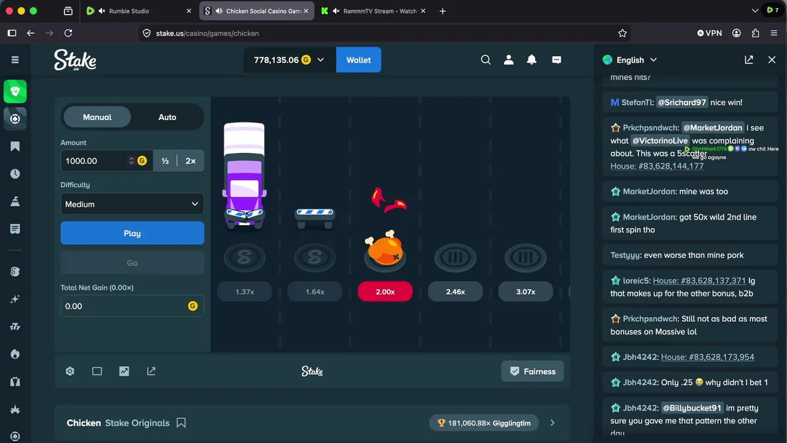Click the Total Net Gain field
This screenshot has width=787, height=443.
coord(132,306)
